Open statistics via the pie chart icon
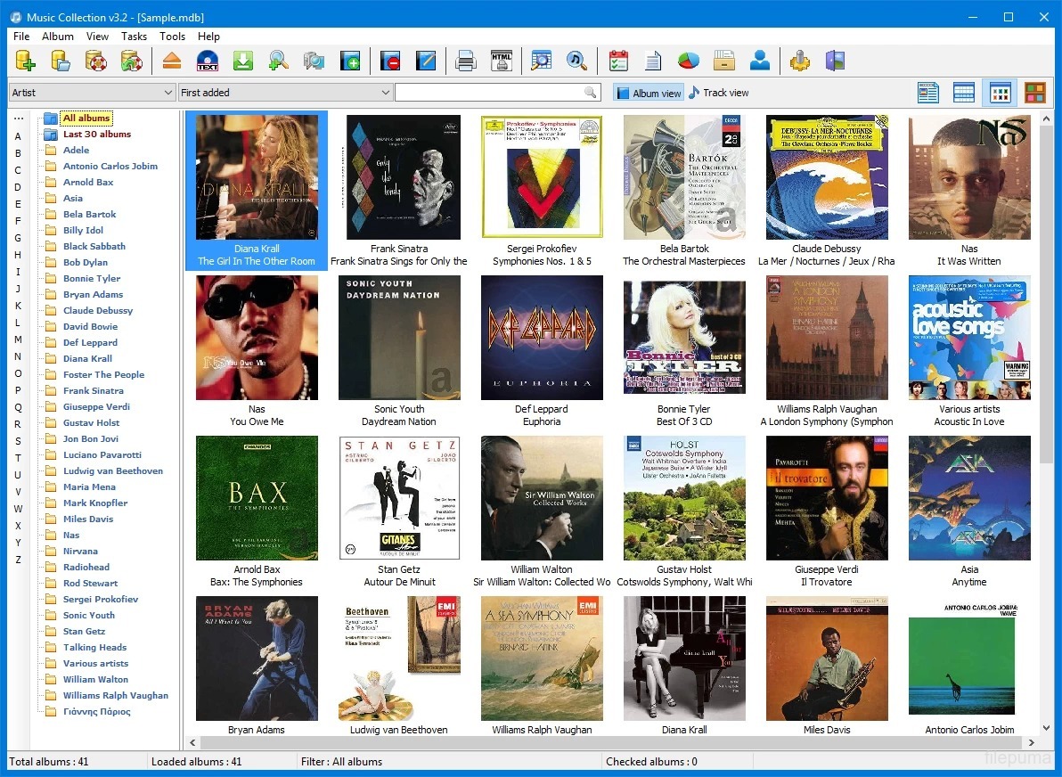The width and height of the screenshot is (1062, 777). pyautogui.click(x=689, y=61)
